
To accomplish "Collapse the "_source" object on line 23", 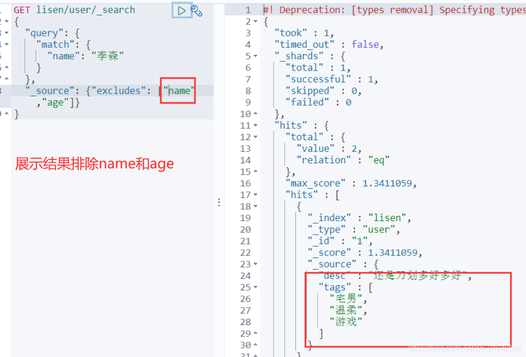I will click(256, 264).
